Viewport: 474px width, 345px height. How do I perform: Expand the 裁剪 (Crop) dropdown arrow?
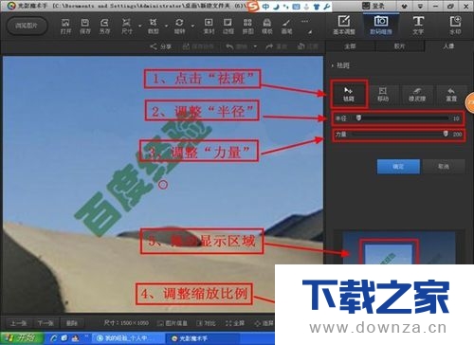pos(166,26)
